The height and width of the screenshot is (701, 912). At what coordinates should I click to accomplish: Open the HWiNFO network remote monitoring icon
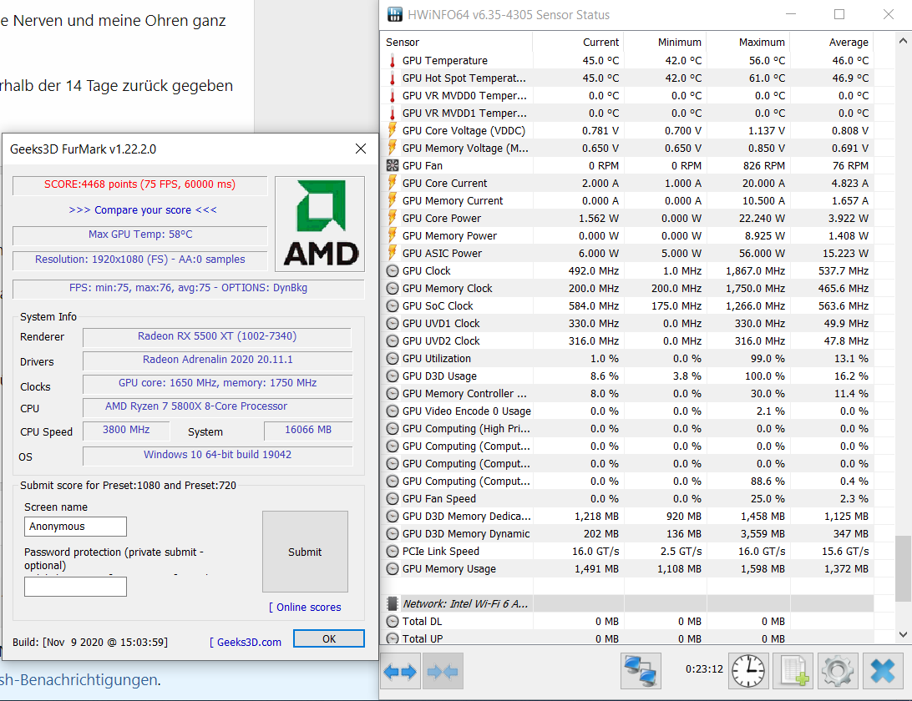(641, 671)
